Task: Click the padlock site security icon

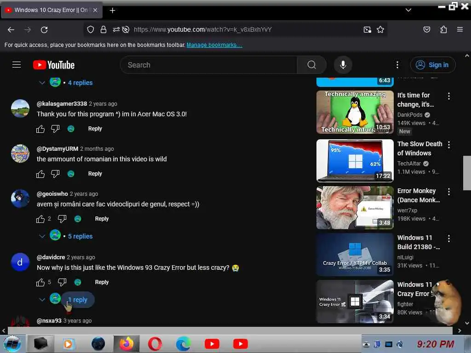Action: coord(103,29)
